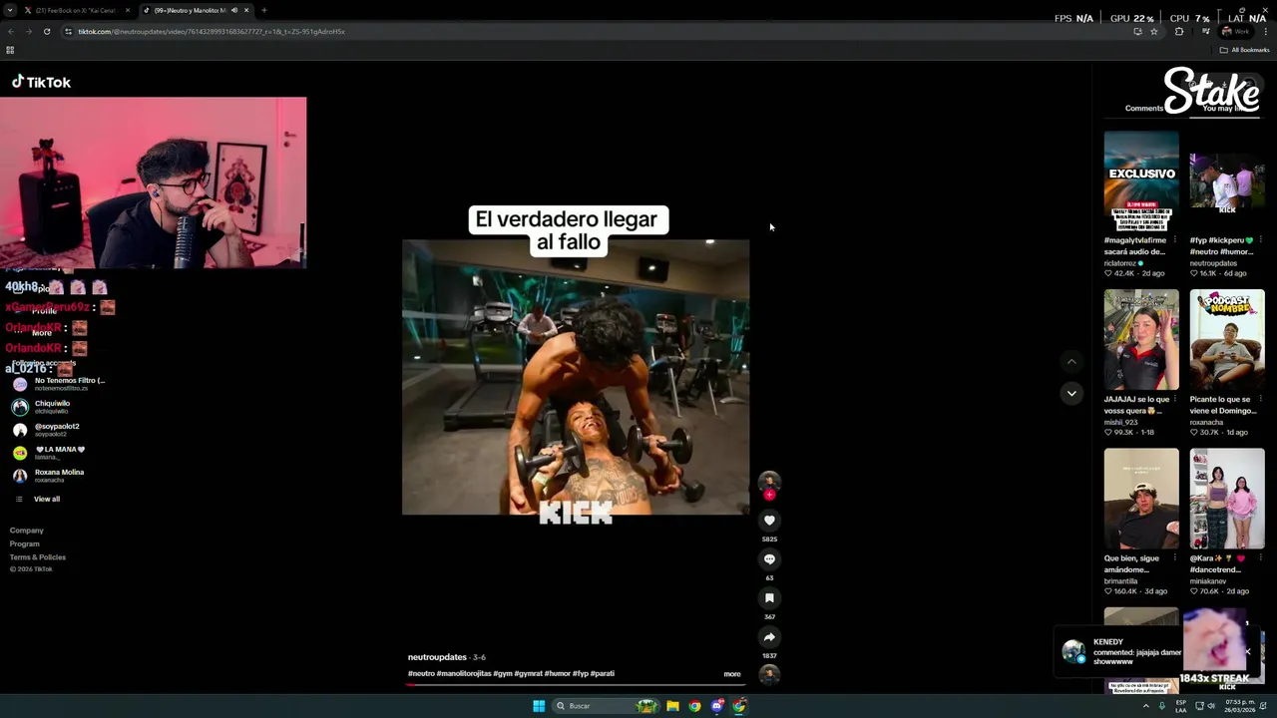
Task: Open All Bookmarks folder
Action: (1244, 50)
